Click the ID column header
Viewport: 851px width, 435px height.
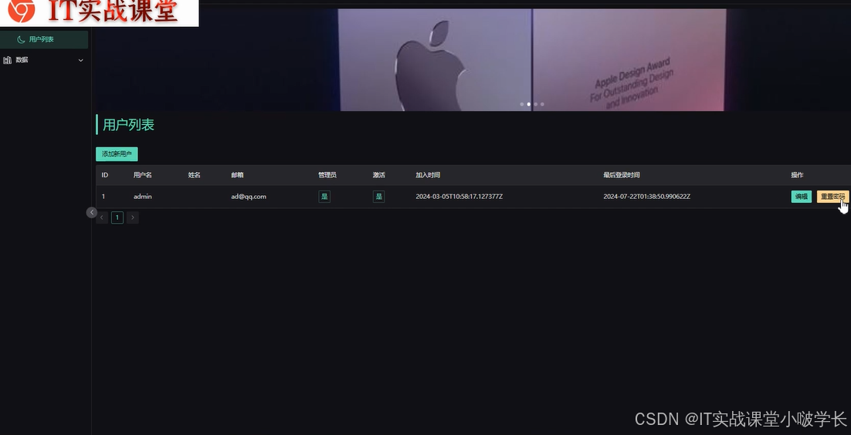click(x=105, y=175)
